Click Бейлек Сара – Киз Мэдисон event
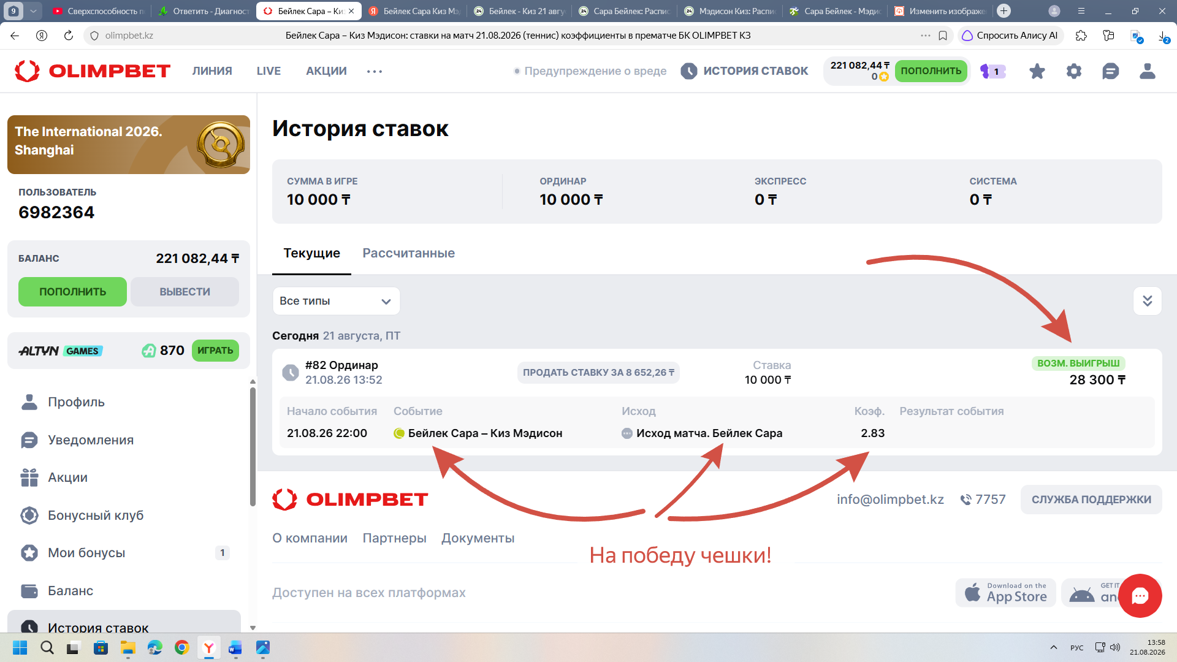Screen dimensions: 1177x662 point(485,433)
